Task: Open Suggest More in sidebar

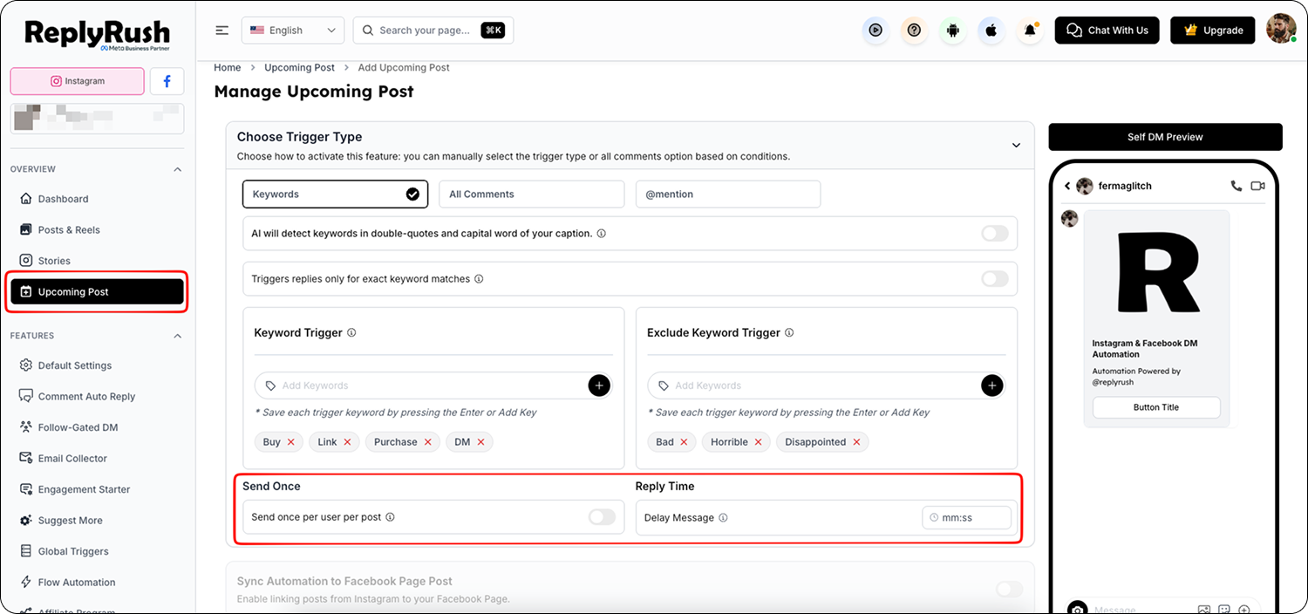Action: [70, 521]
